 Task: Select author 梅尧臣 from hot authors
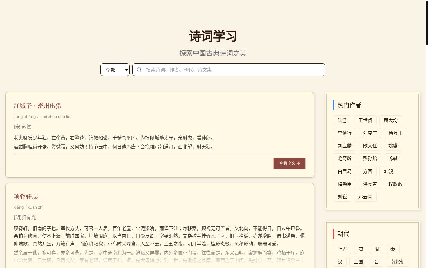pyautogui.click(x=344, y=184)
